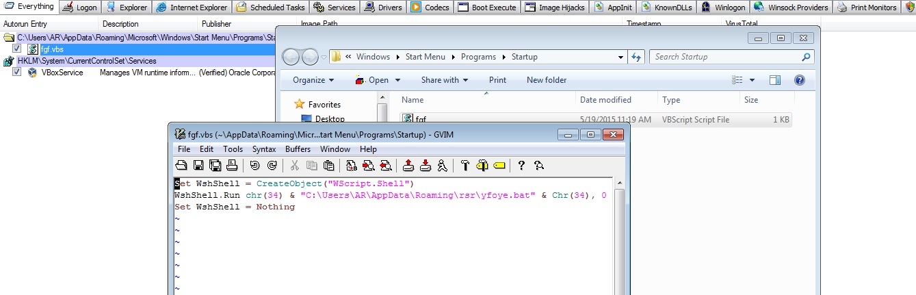The width and height of the screenshot is (916, 295).
Task: Open the recent pages dropdown beside Forward arrow
Action: click(x=324, y=57)
